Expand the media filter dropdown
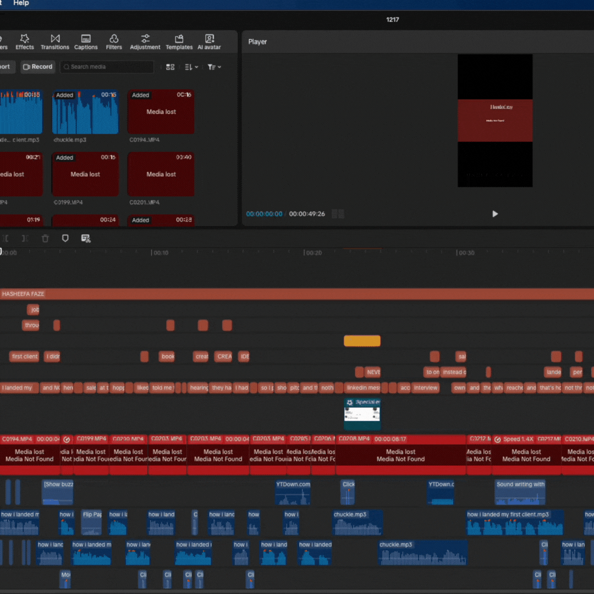This screenshot has height=594, width=594. click(x=214, y=67)
